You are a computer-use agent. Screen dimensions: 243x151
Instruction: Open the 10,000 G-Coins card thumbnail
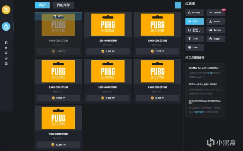click(58, 118)
